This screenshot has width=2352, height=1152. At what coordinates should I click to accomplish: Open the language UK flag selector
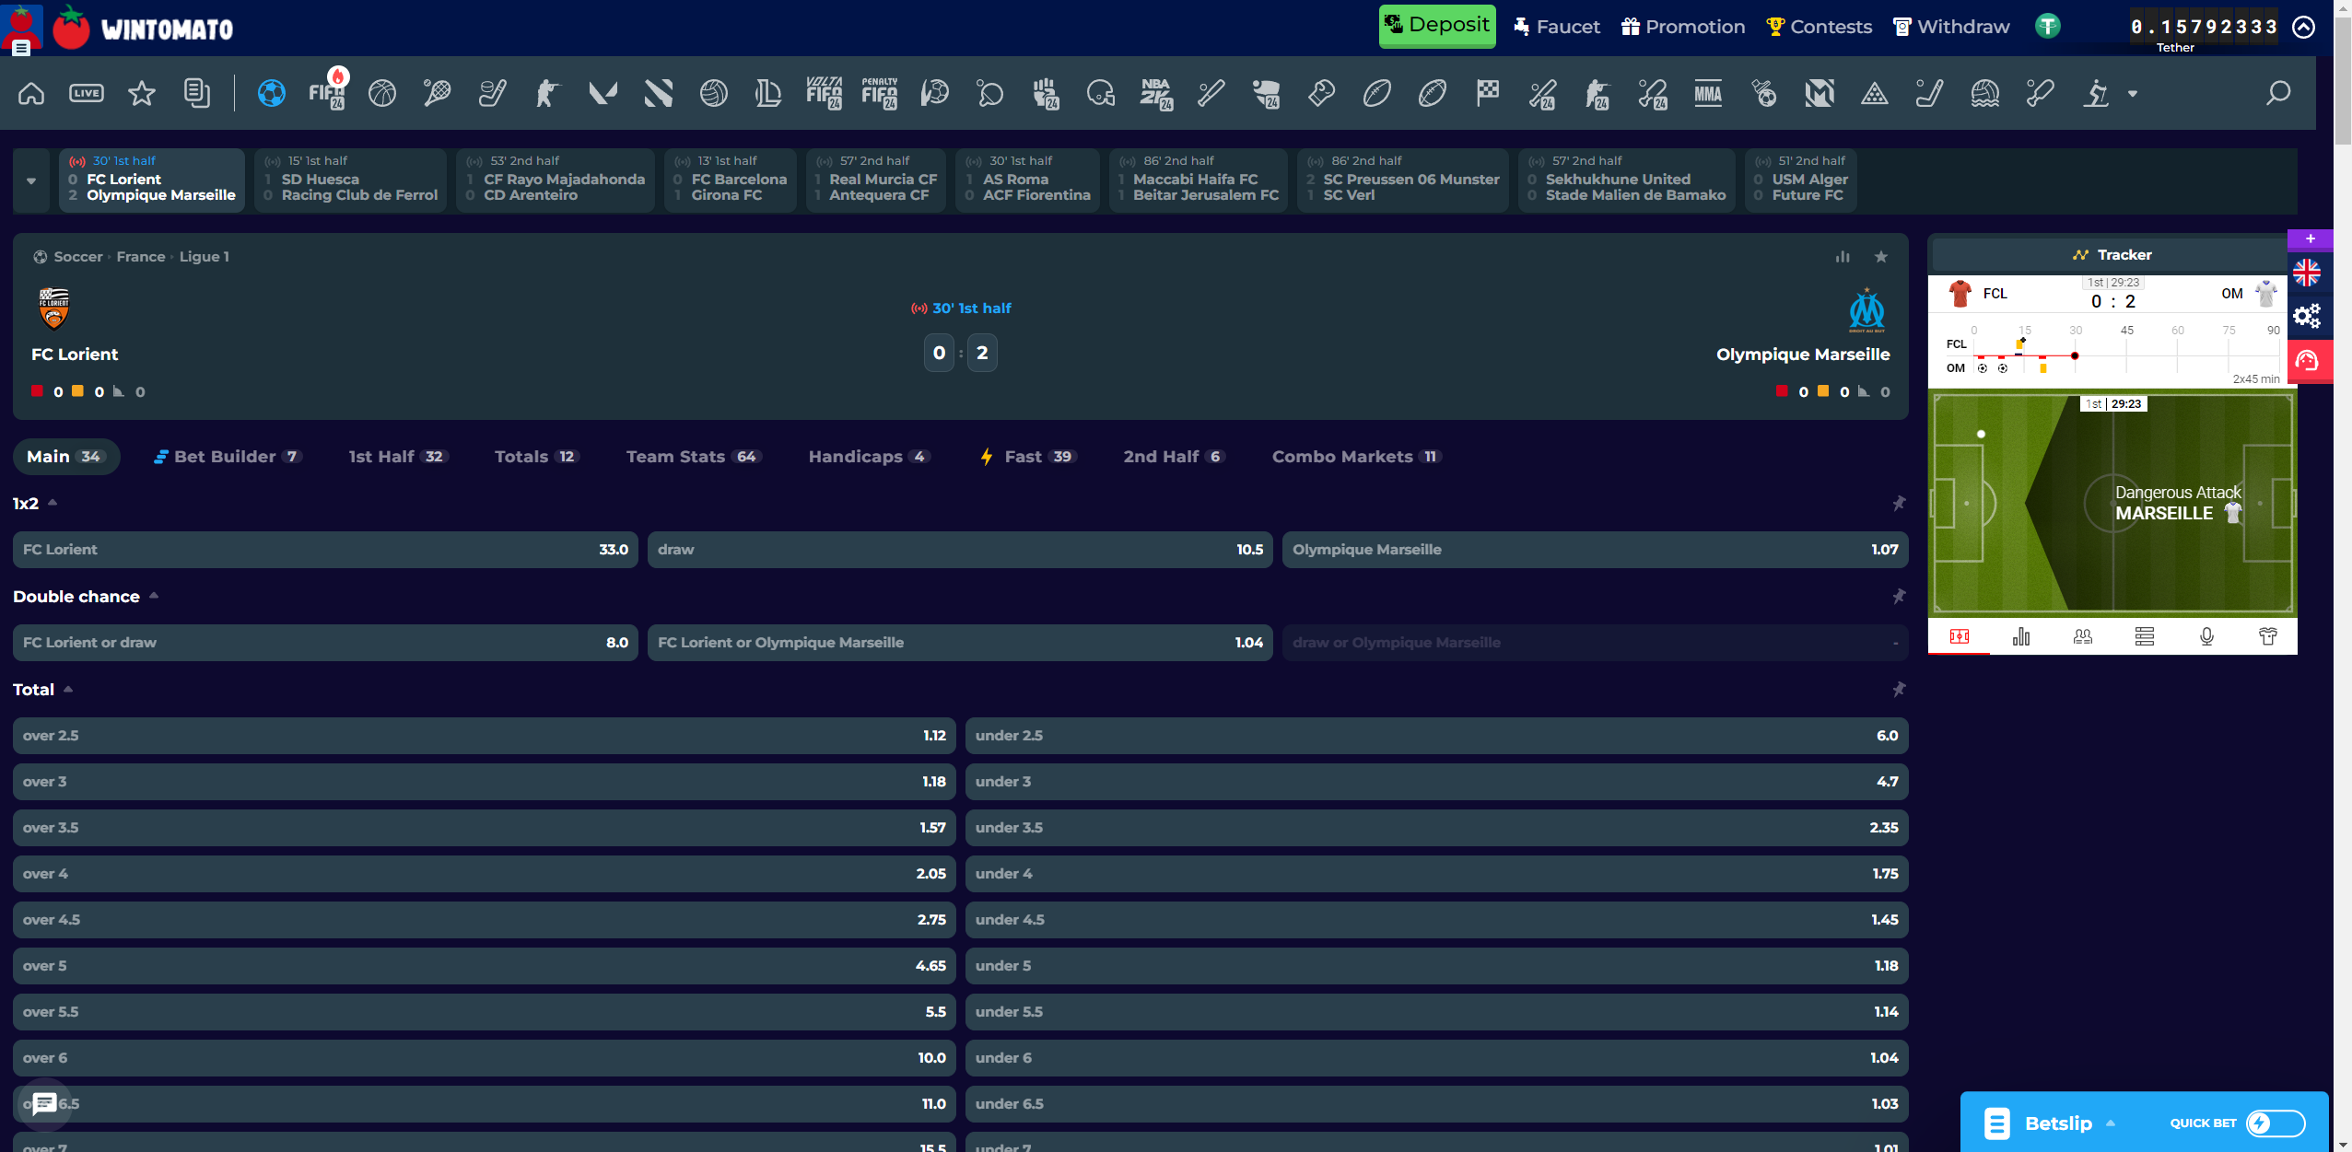(2307, 273)
